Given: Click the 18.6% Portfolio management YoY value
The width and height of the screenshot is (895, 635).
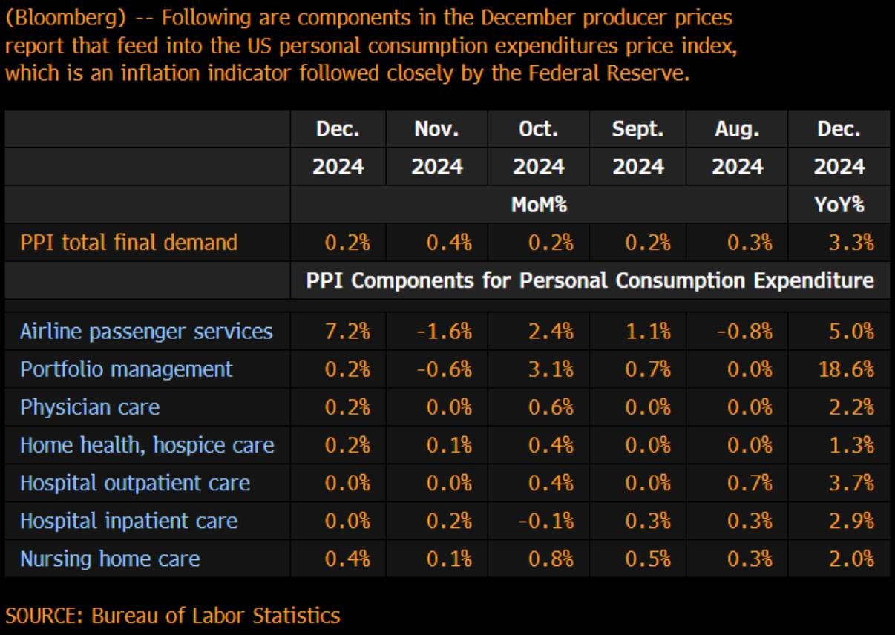Looking at the screenshot, I should click(x=850, y=369).
